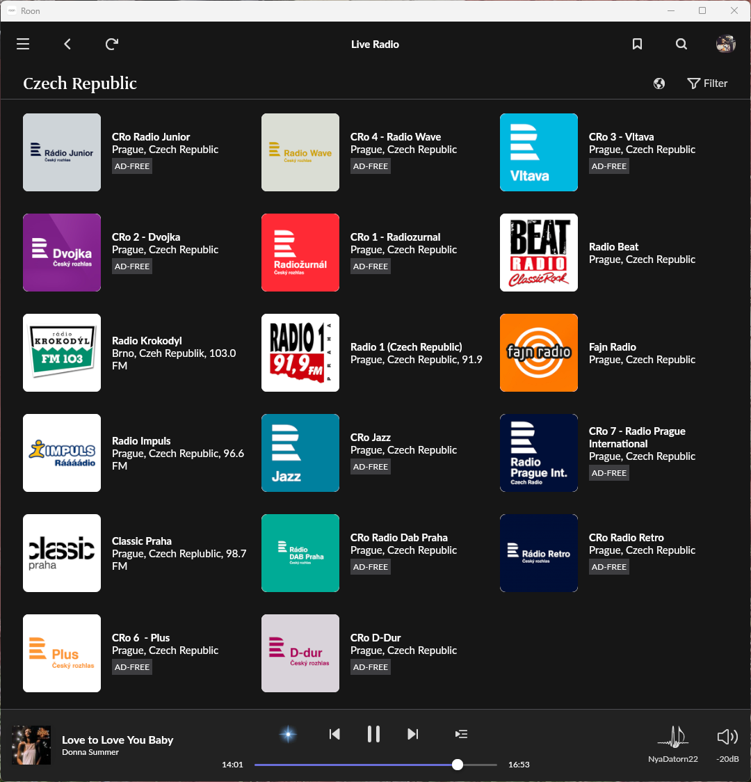Click the globe region icon
Viewport: 751px width, 782px height.
point(659,83)
